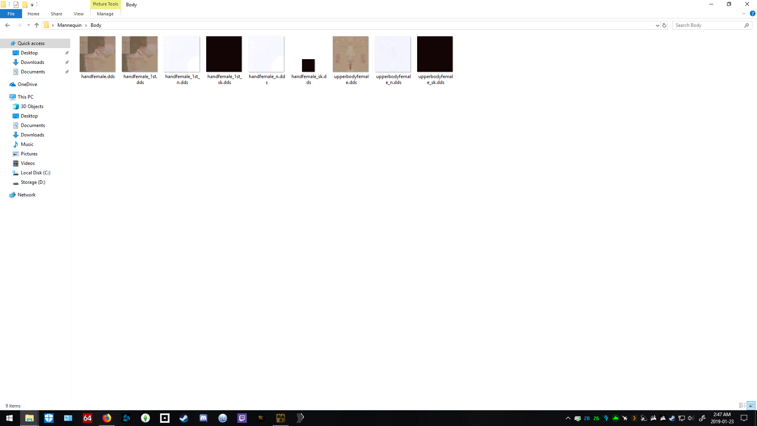Click the Properties quick access toolbar icon
Image resolution: width=757 pixels, height=426 pixels.
click(16, 5)
